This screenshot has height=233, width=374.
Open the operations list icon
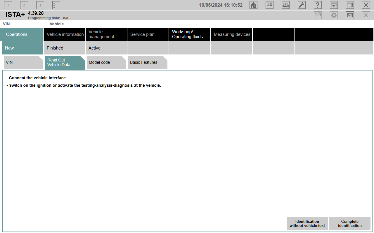(x=56, y=5)
